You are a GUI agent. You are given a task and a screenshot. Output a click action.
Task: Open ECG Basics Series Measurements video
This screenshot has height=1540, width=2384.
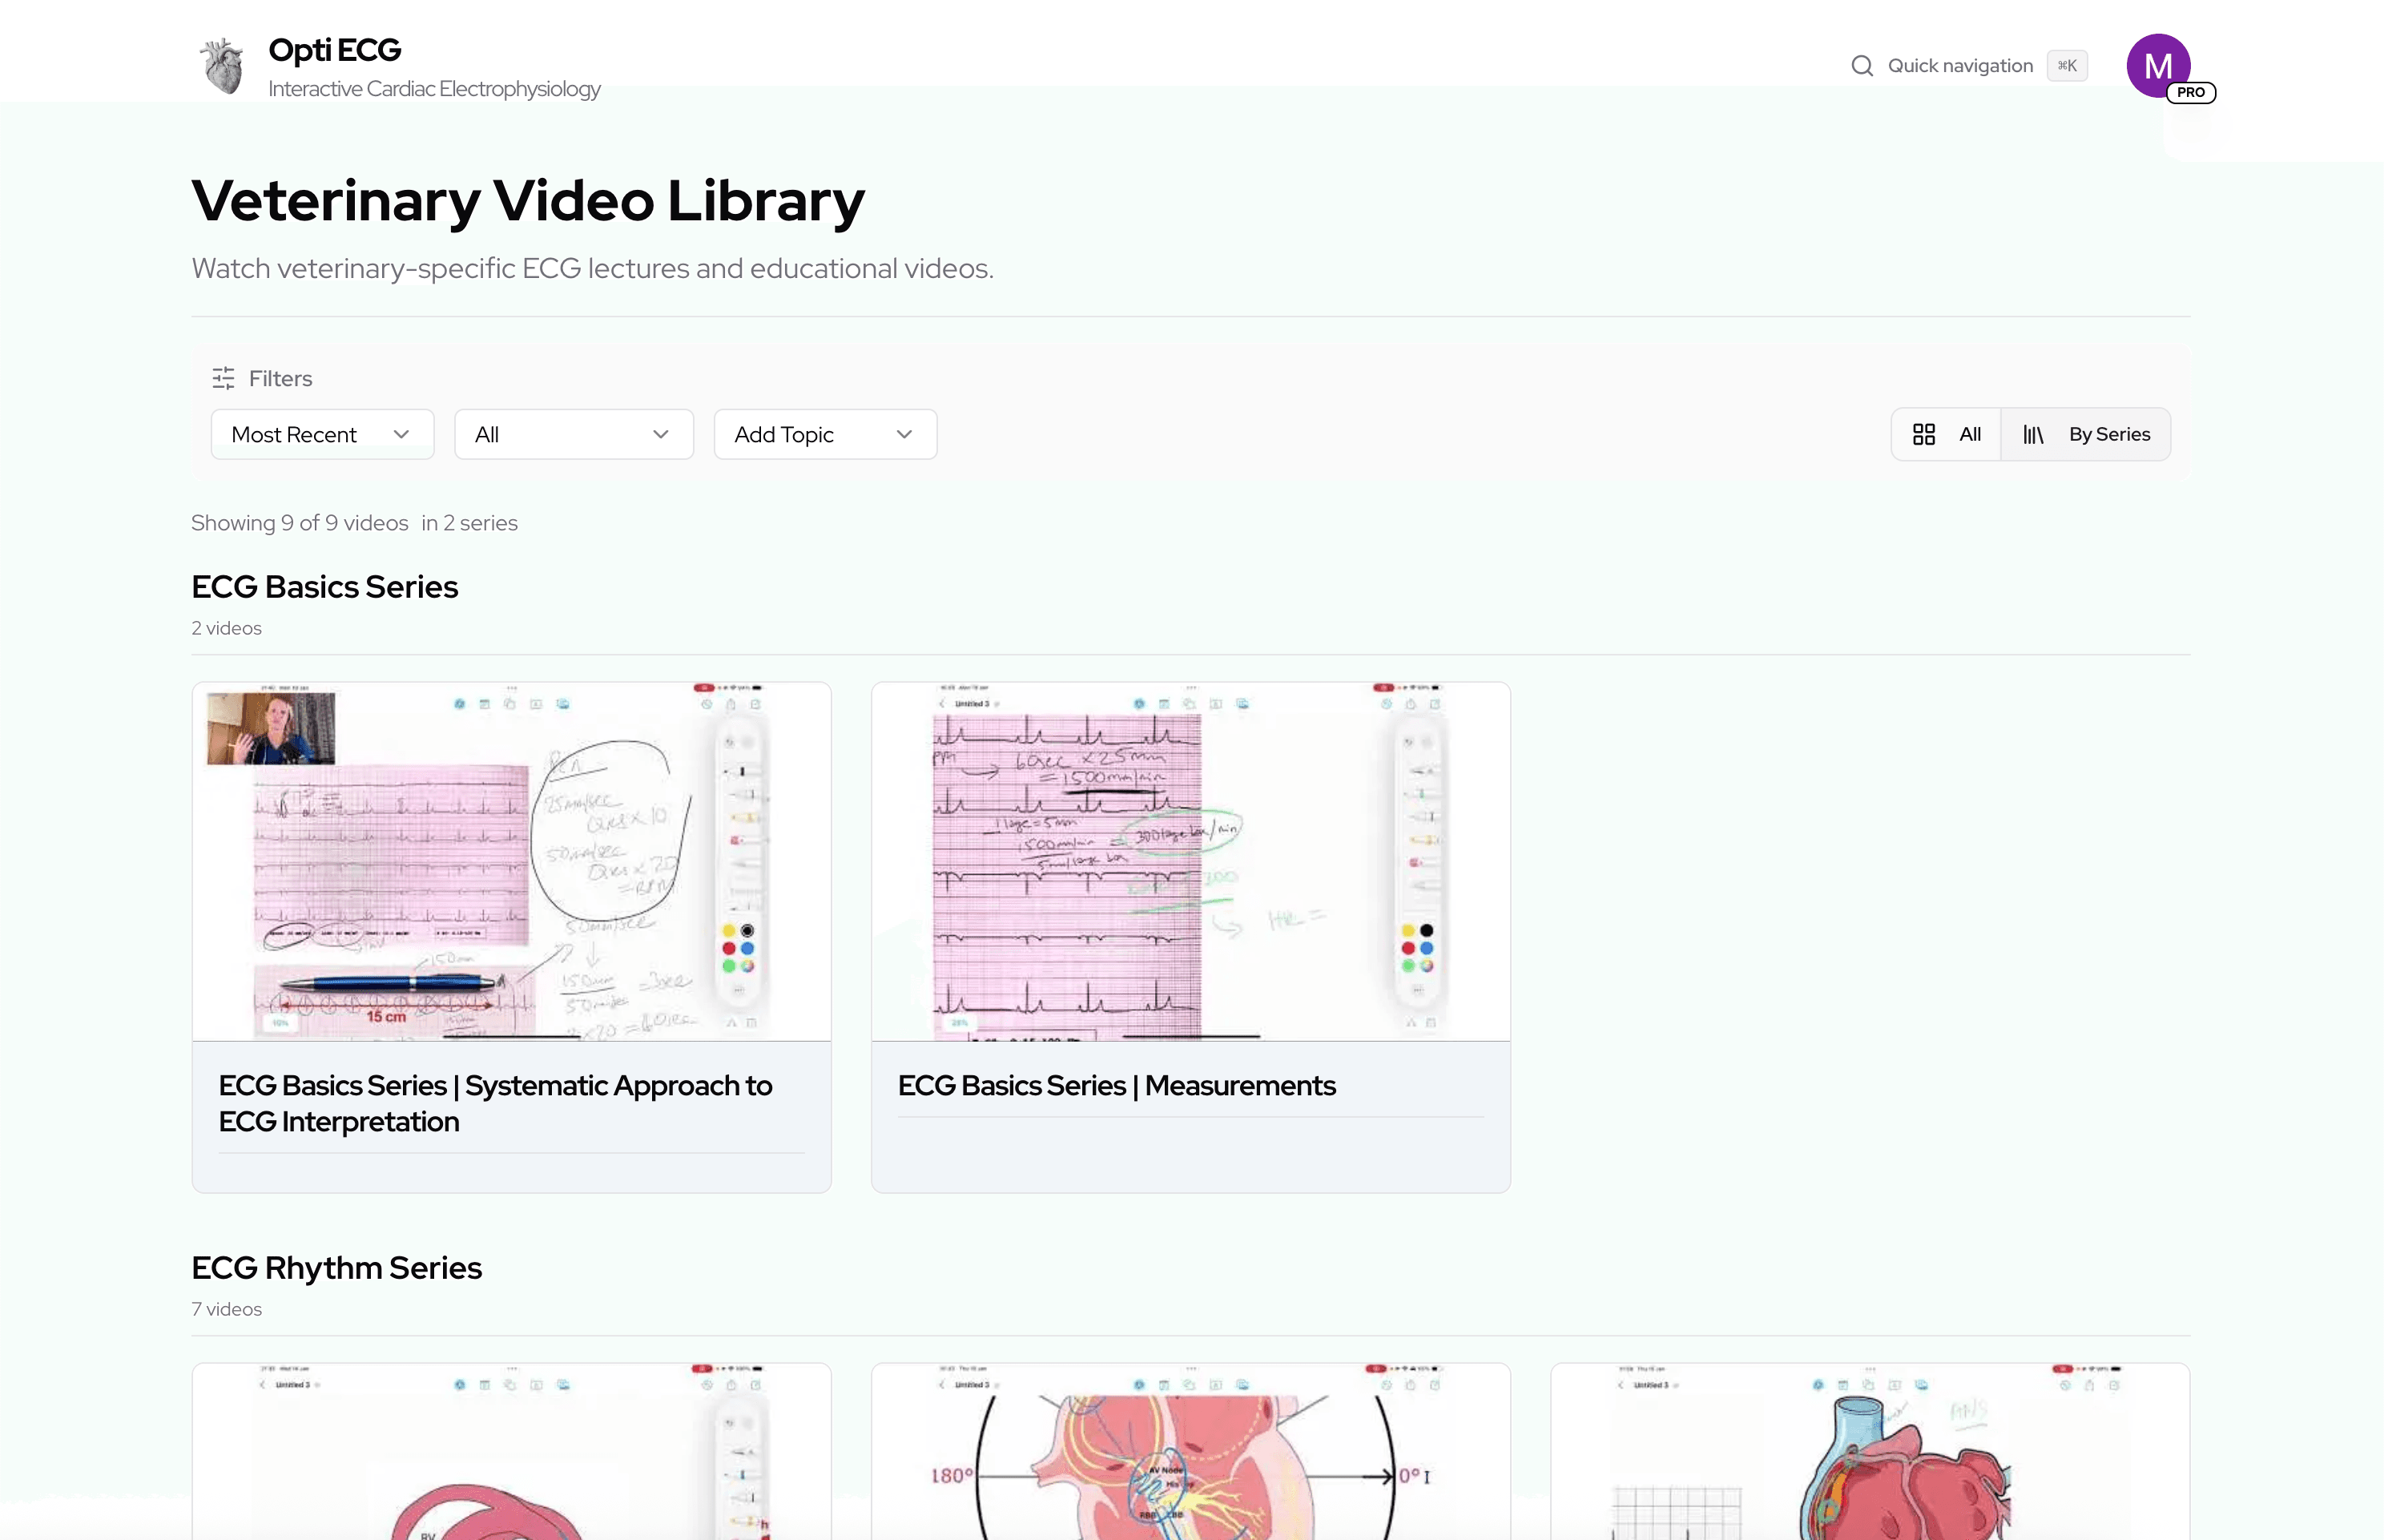[x=1117, y=1085]
